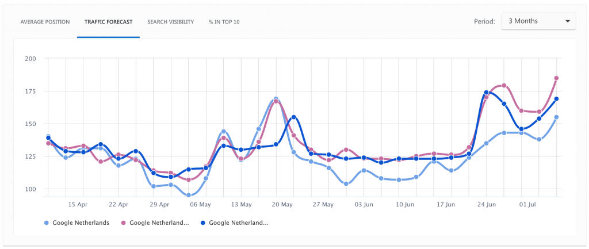Select the dark blue peak point at 24 Jun
589x249 pixels.
(487, 92)
